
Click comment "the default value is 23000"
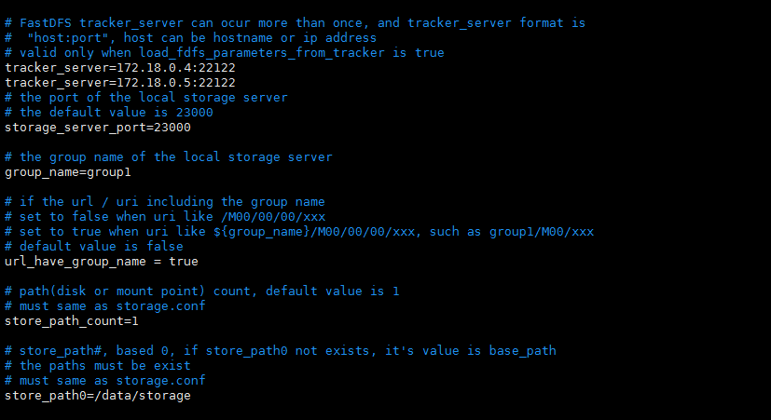pos(109,113)
